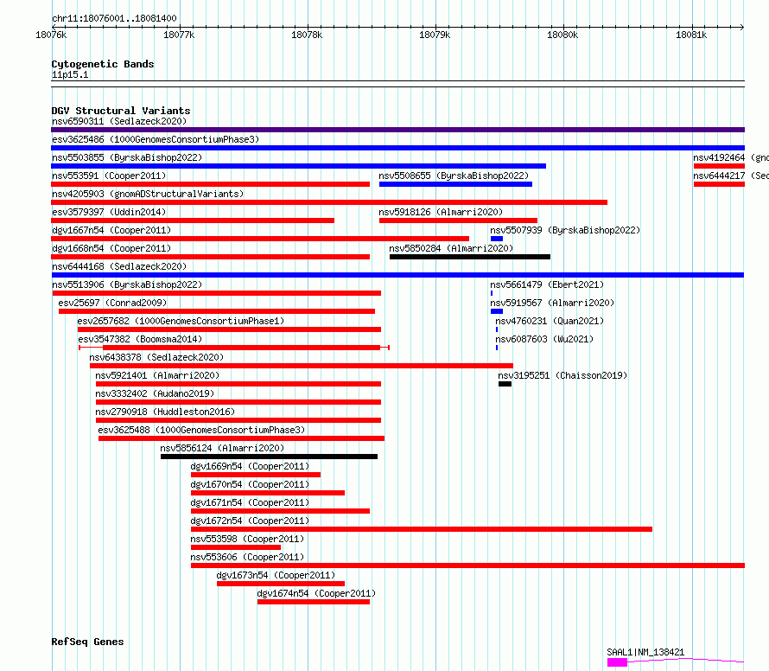The height and width of the screenshot is (671, 769).
Task: Click nsv6087603 (Wu2021) label
Action: pos(544,339)
